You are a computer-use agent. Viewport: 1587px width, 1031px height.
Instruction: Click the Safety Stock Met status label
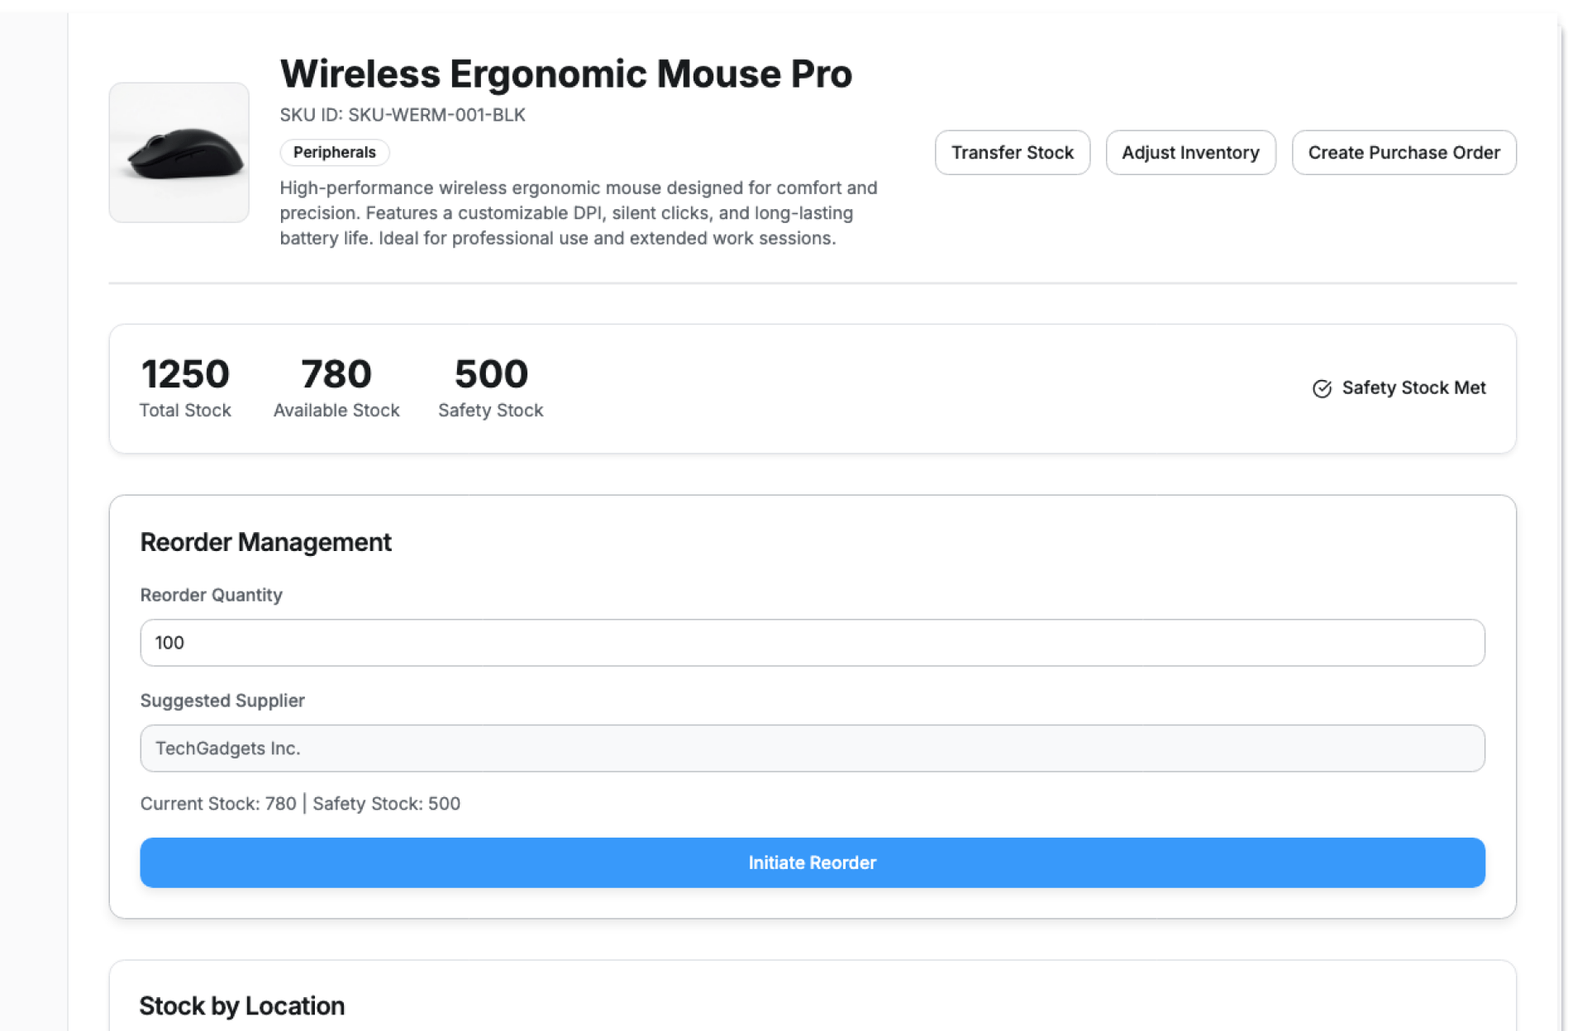click(x=1413, y=388)
